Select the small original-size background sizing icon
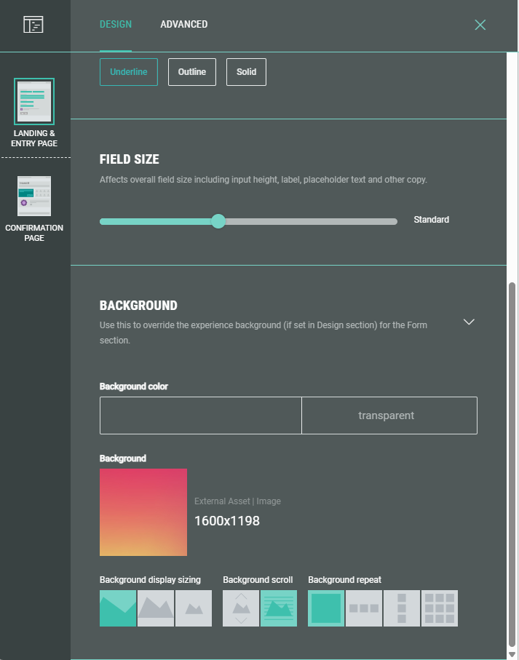This screenshot has height=660, width=519. tap(194, 608)
